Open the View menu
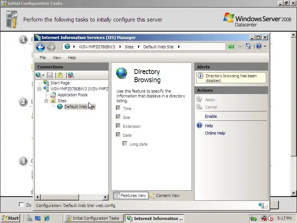Screen dimensions: 297x223 [x=57, y=58]
